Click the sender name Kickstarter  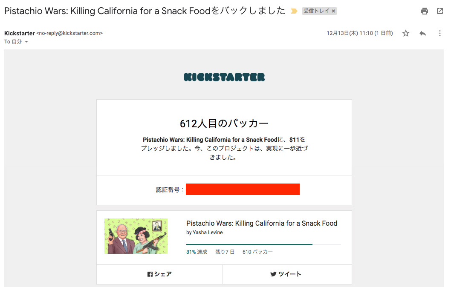tap(19, 33)
